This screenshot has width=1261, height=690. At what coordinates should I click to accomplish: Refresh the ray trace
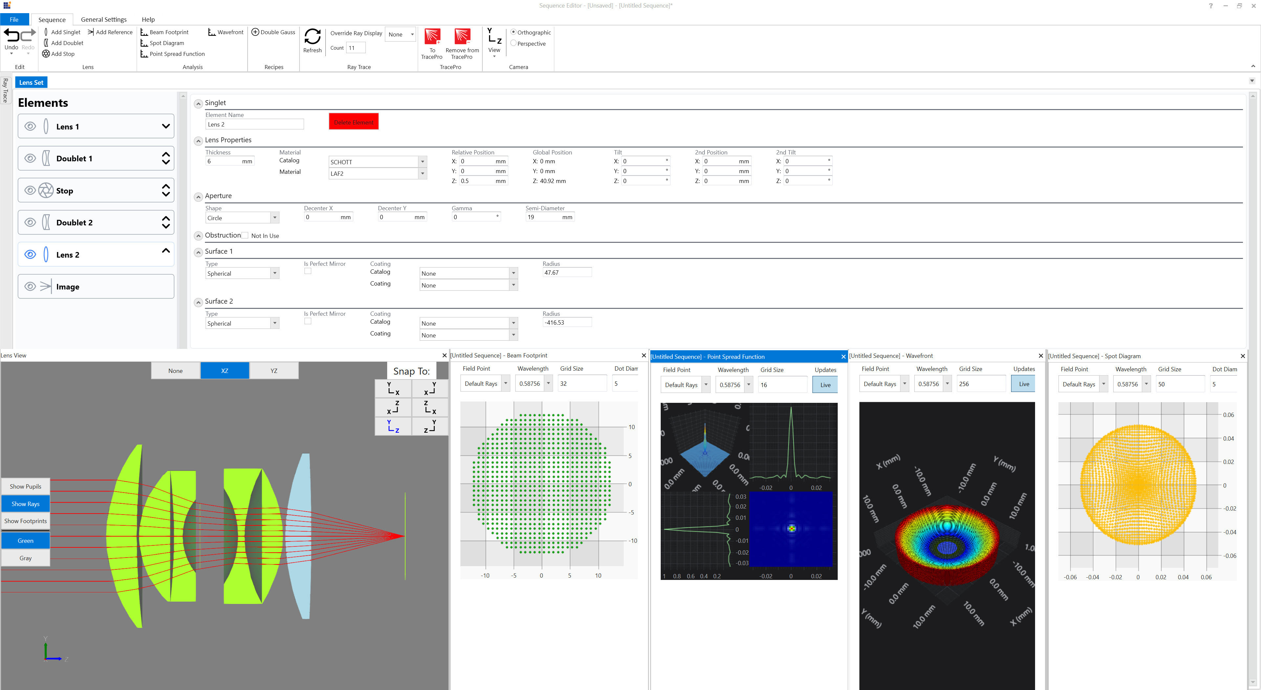312,41
